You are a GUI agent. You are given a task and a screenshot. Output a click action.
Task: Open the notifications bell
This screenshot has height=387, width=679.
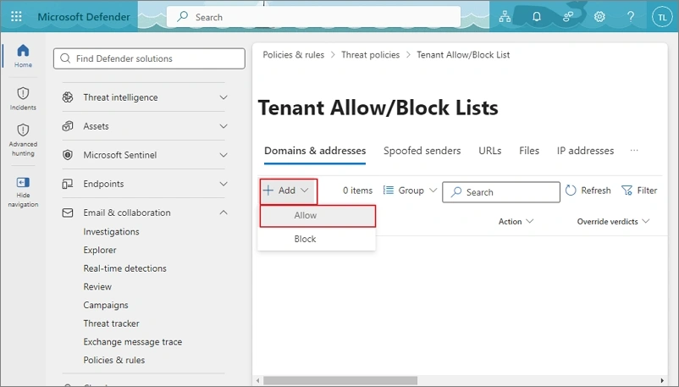(537, 17)
